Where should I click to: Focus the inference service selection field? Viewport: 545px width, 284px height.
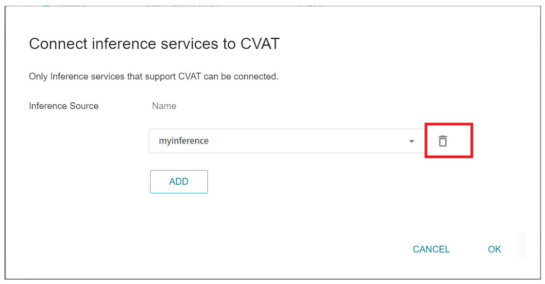(287, 141)
